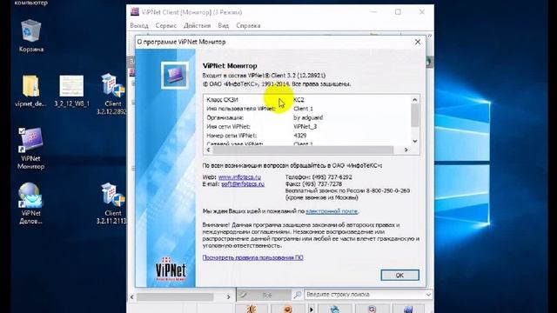557x313 pixels.
Task: Select the Организация row label
Action: [x=225, y=117]
